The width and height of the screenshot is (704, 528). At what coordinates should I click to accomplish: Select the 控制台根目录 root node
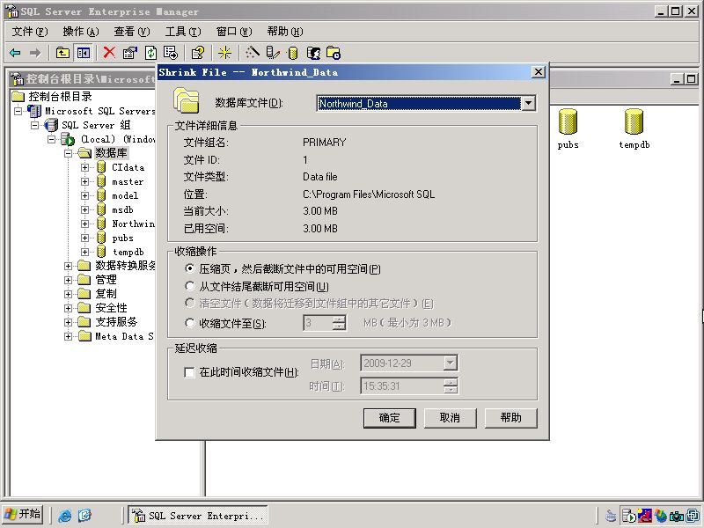(x=60, y=96)
